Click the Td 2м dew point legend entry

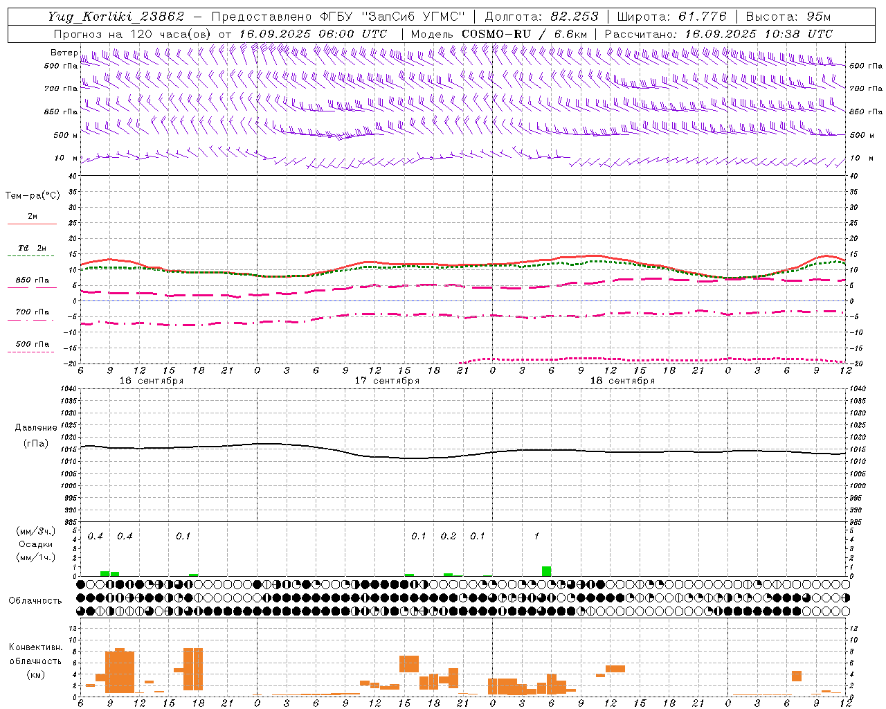point(32,248)
